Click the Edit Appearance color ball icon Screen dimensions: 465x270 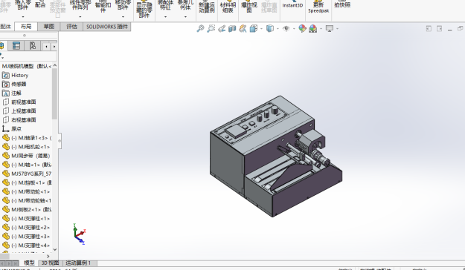[302, 29]
